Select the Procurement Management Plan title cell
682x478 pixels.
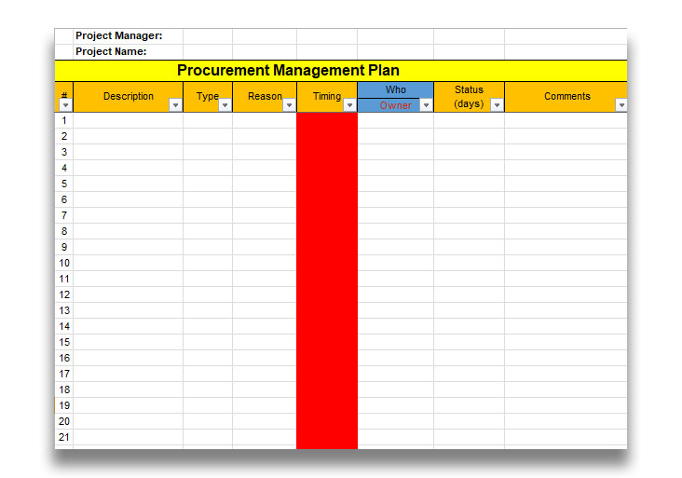click(288, 71)
